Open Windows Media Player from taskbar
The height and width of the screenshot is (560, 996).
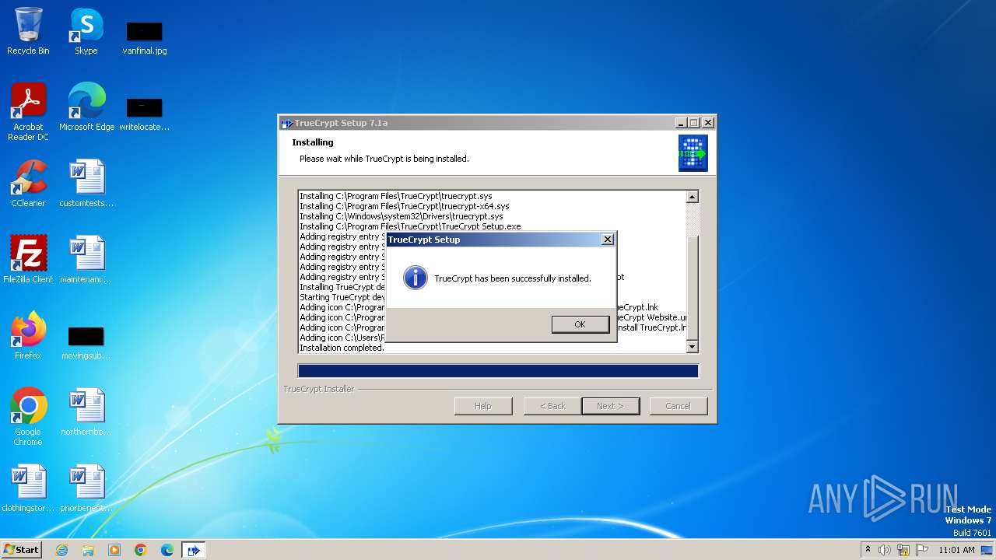(114, 550)
